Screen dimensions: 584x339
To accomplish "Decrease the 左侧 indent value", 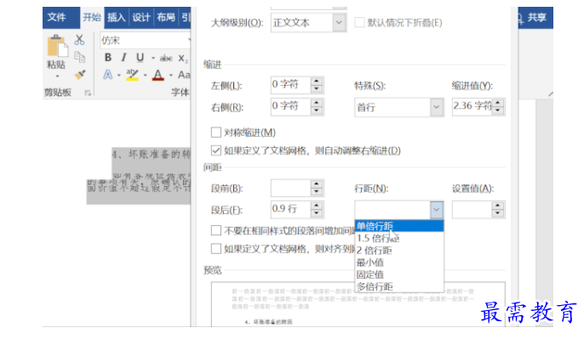I will point(317,89).
